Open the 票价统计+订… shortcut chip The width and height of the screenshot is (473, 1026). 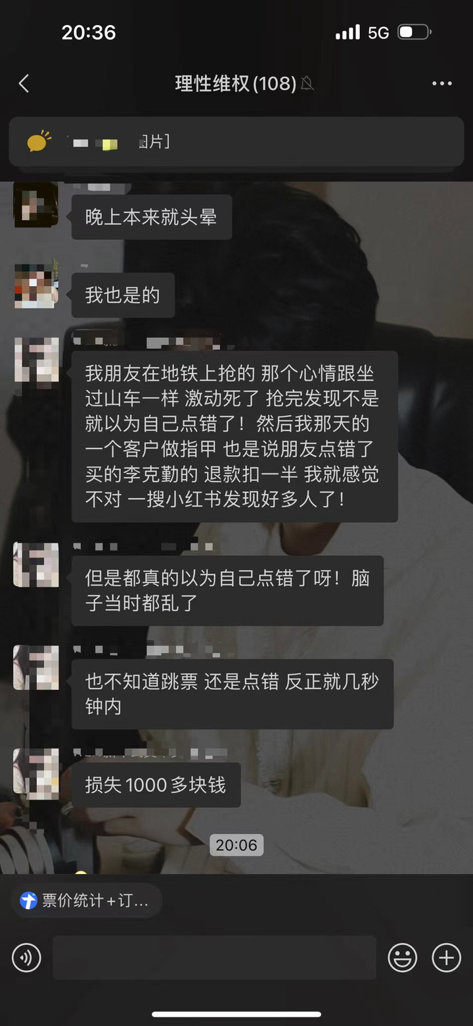tap(86, 900)
